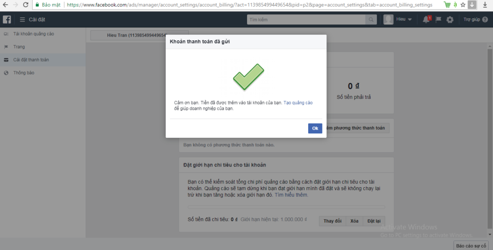Click the Báo cáo sự cố button
Image resolution: width=493 pixels, height=250 pixels.
pos(471,246)
